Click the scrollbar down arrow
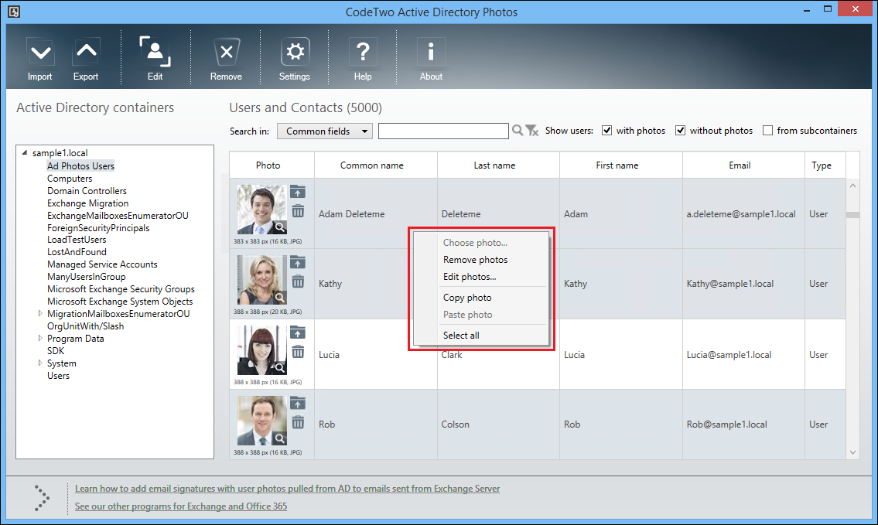 852,452
